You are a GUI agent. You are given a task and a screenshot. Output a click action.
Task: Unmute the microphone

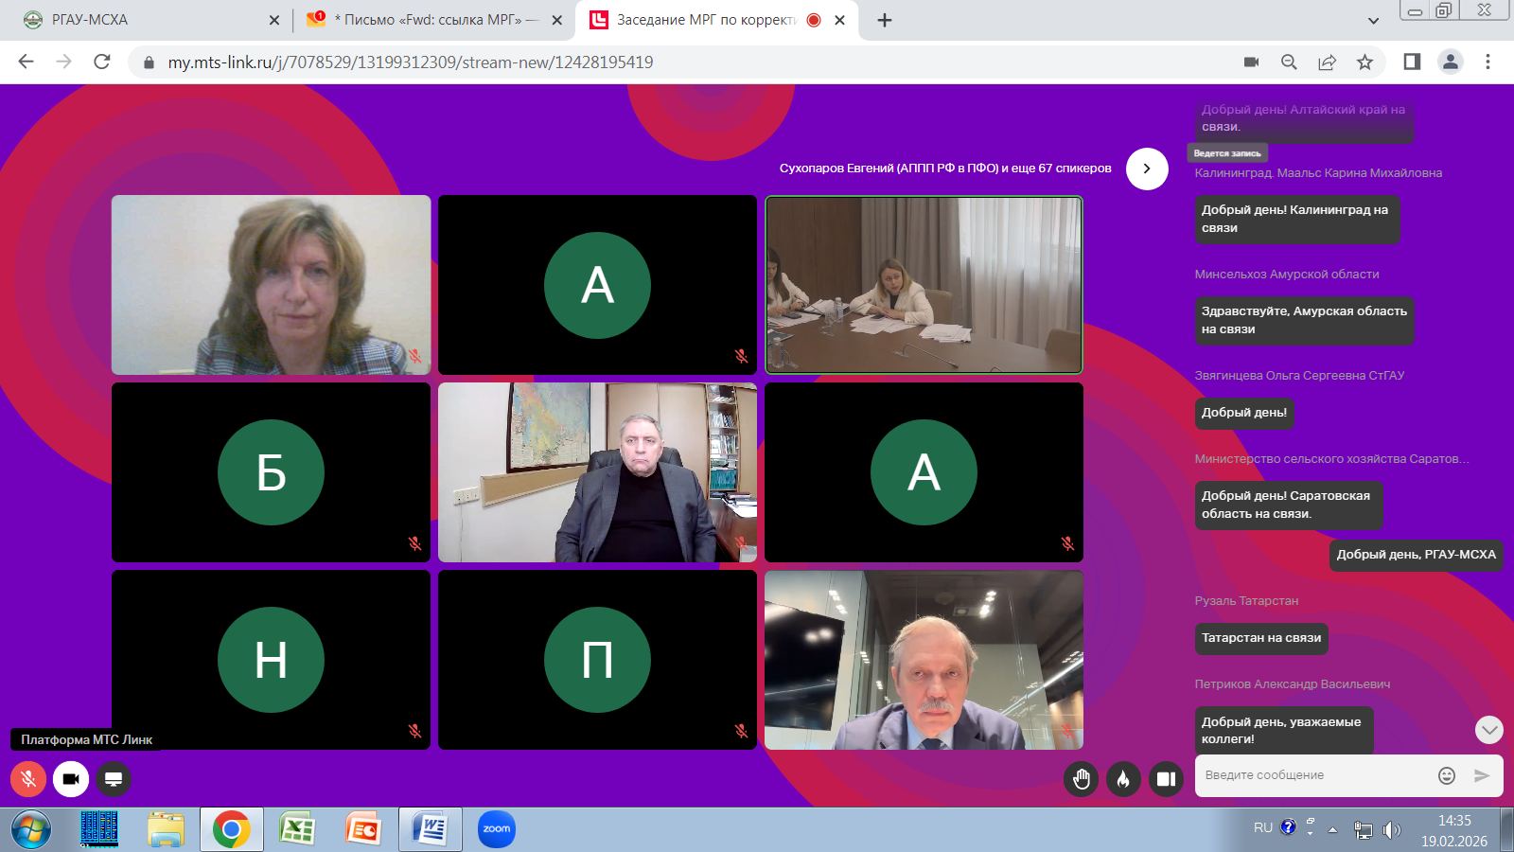pos(28,779)
